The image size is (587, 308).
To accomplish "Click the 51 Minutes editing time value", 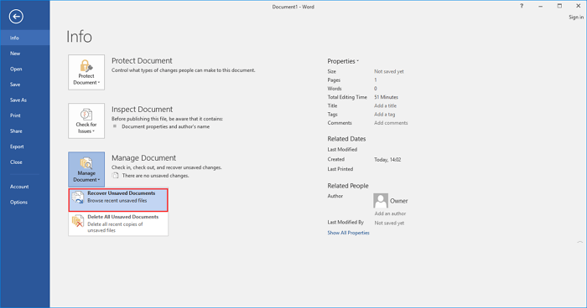I will coord(386,97).
